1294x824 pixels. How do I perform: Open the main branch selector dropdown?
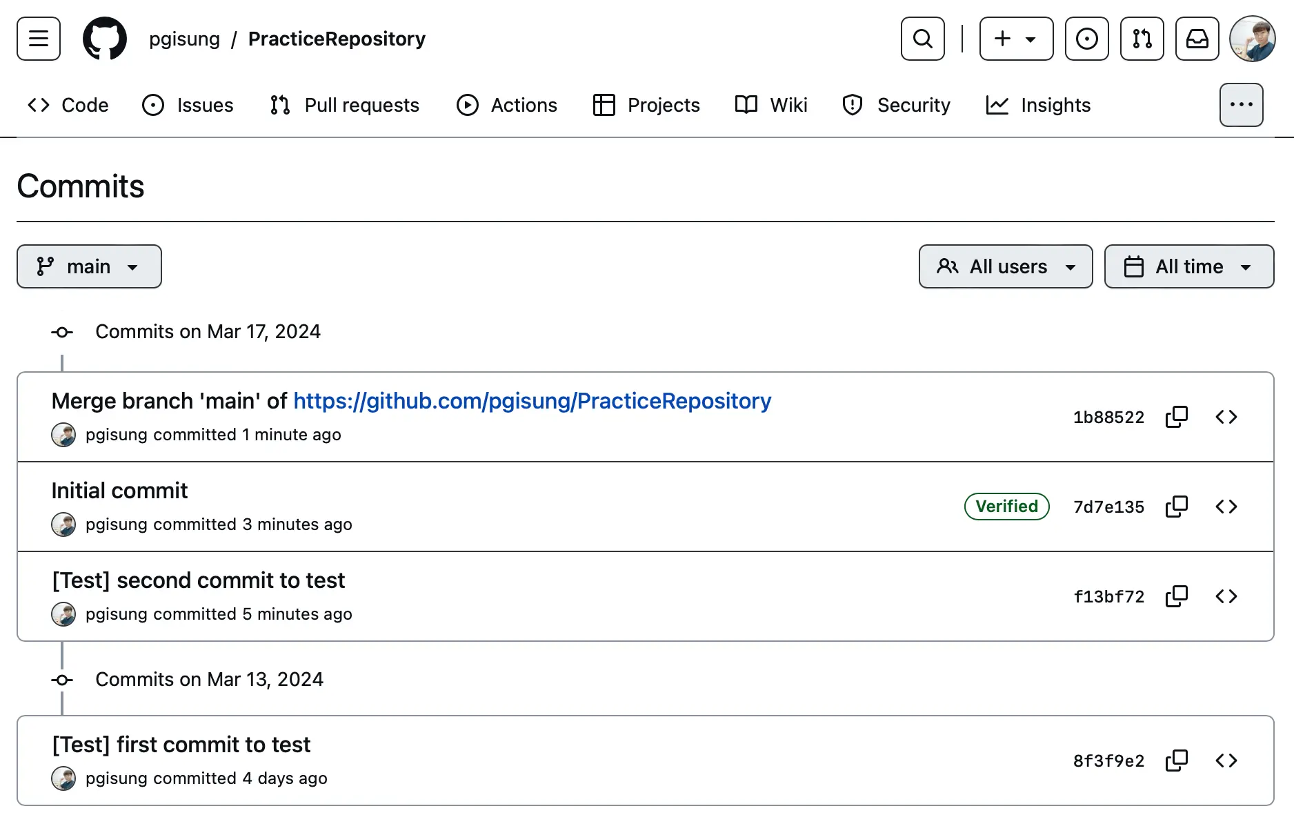point(89,266)
